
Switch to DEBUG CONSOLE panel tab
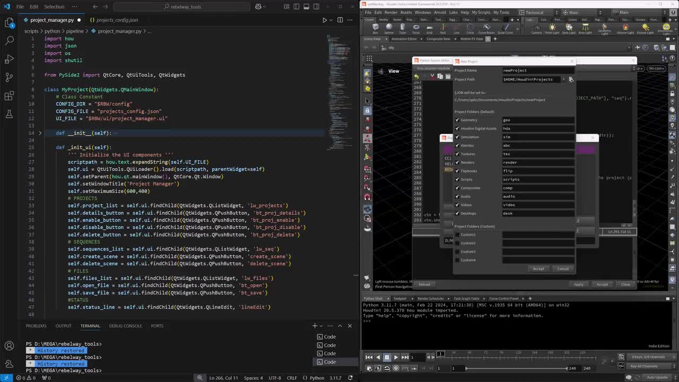pyautogui.click(x=125, y=326)
